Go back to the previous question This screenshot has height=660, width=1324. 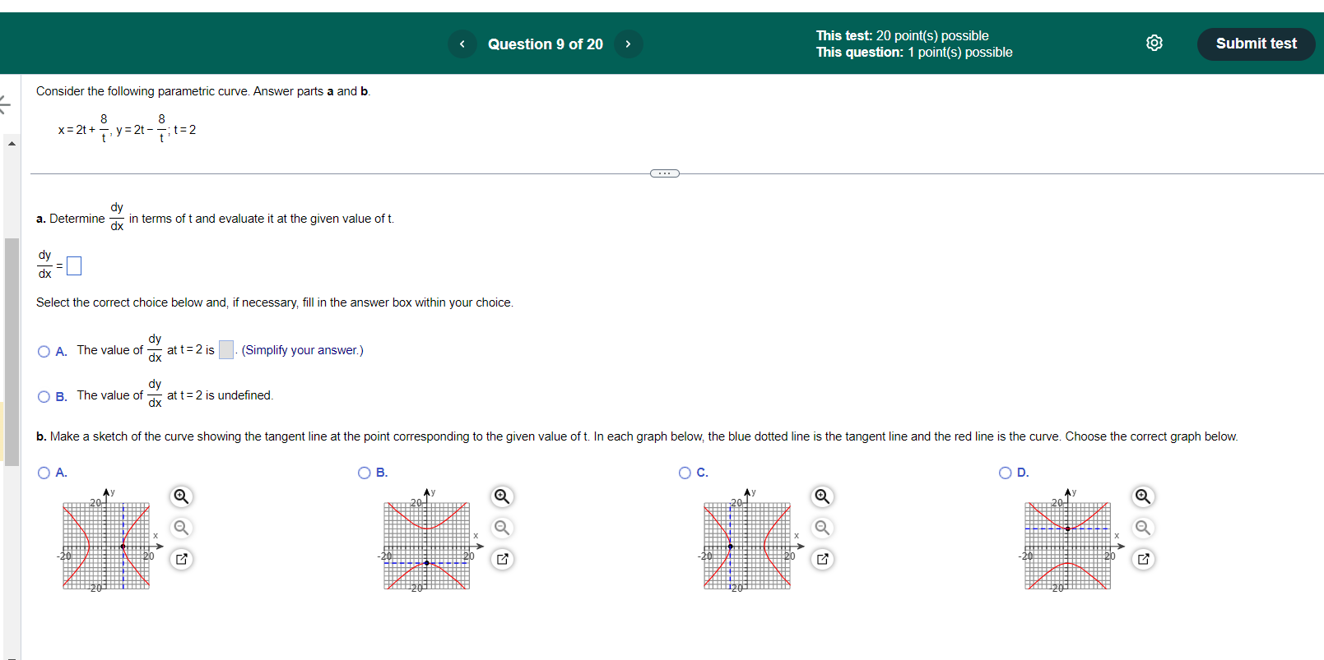coord(462,44)
